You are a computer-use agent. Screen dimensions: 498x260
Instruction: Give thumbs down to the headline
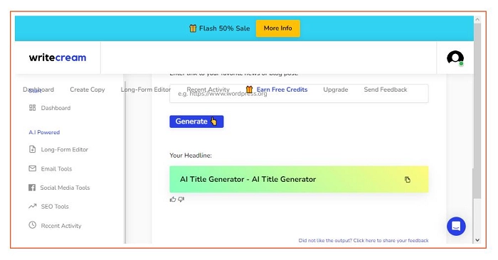tap(181, 199)
